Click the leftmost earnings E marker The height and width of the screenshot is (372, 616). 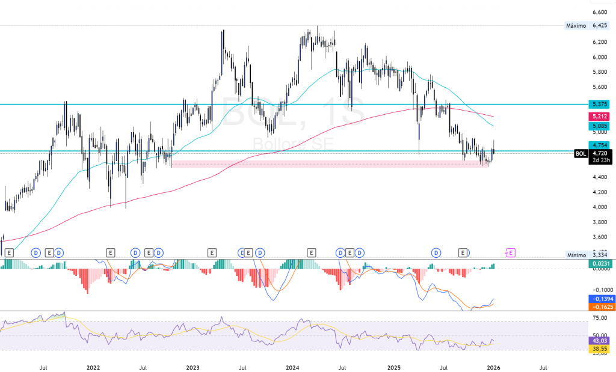point(9,253)
